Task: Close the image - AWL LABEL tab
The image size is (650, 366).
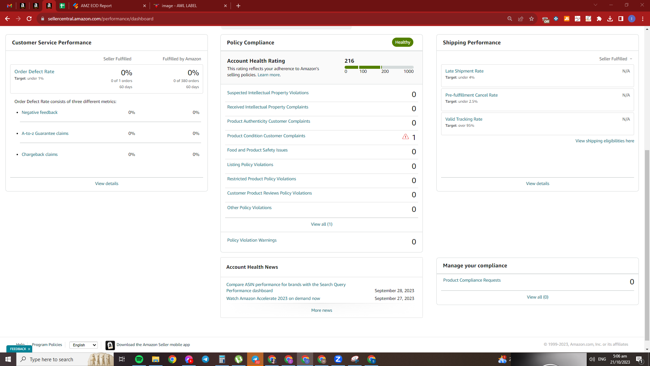Action: tap(225, 6)
